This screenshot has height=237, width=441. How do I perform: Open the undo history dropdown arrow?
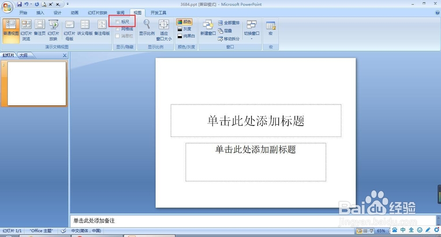tap(31, 4)
